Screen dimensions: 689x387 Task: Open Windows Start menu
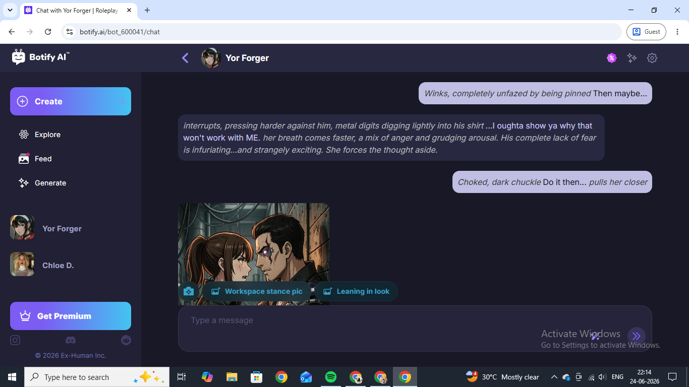[12, 377]
